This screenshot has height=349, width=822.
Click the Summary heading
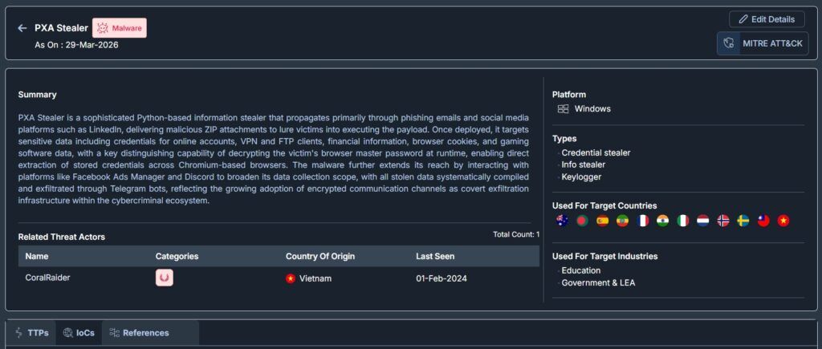(x=37, y=95)
